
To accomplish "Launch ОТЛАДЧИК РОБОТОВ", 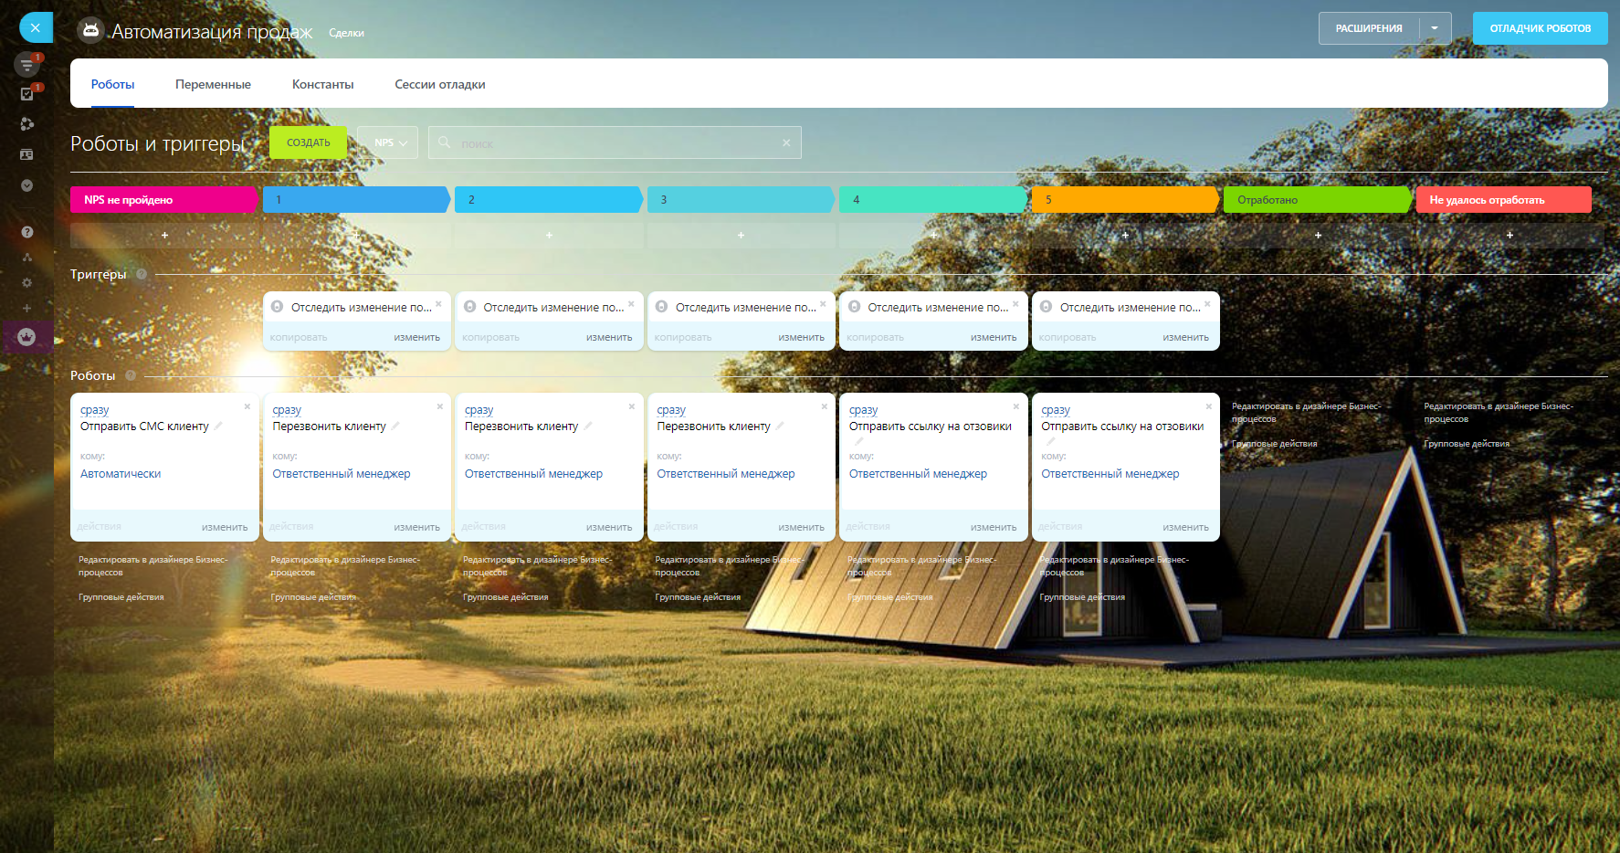I will [1540, 28].
